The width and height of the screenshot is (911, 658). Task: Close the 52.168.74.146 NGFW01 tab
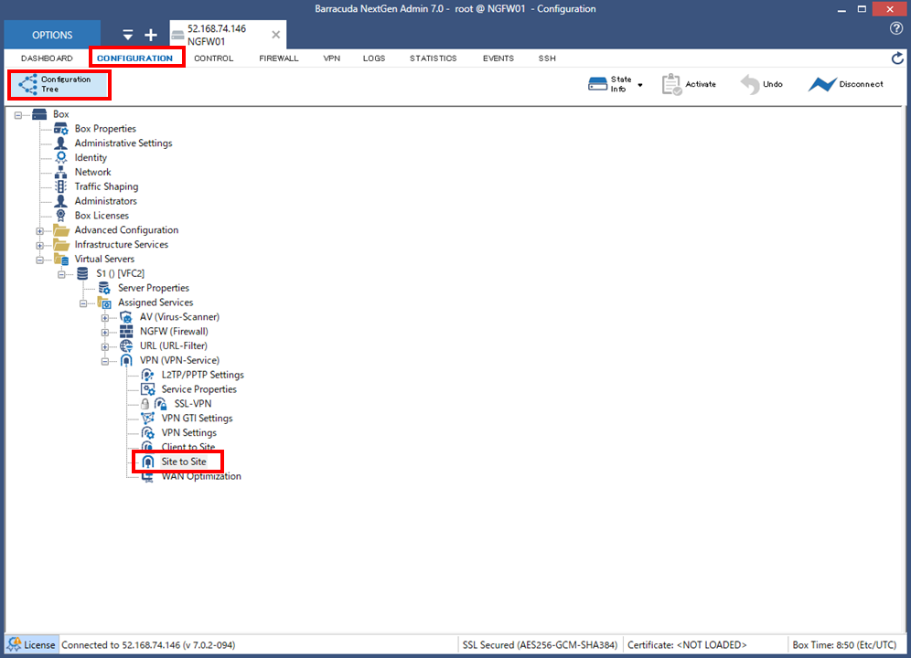coord(276,35)
